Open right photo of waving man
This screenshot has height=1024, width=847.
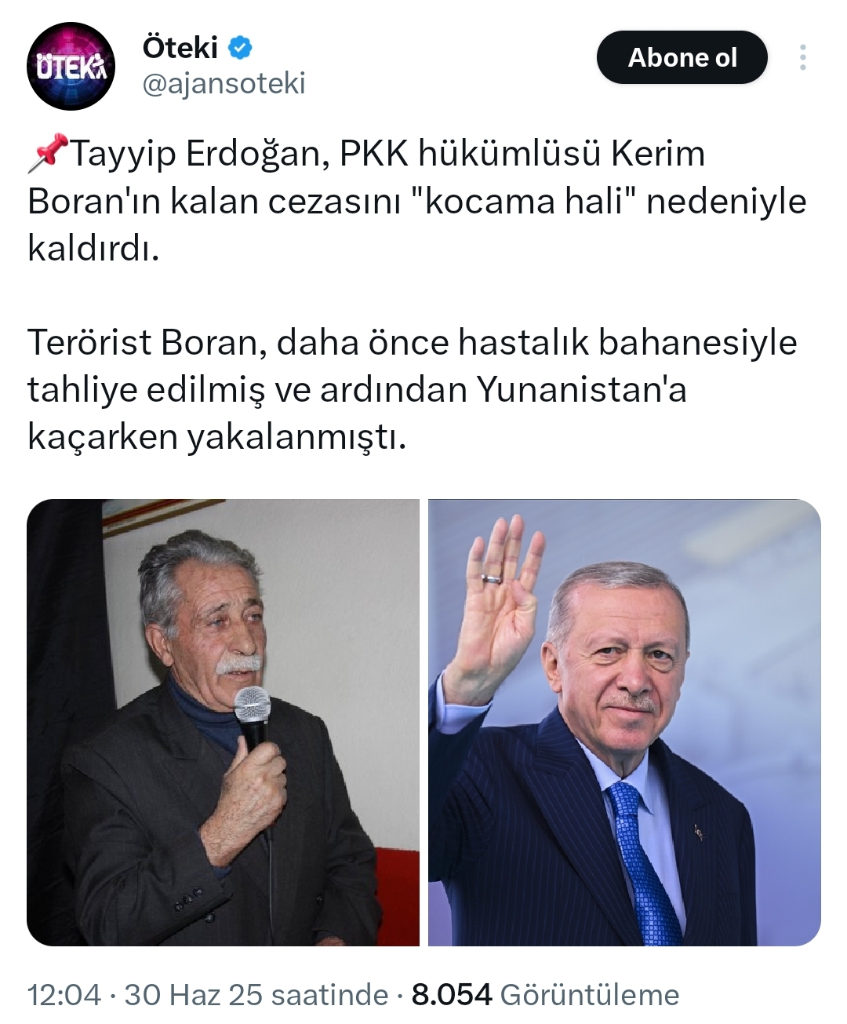point(624,723)
